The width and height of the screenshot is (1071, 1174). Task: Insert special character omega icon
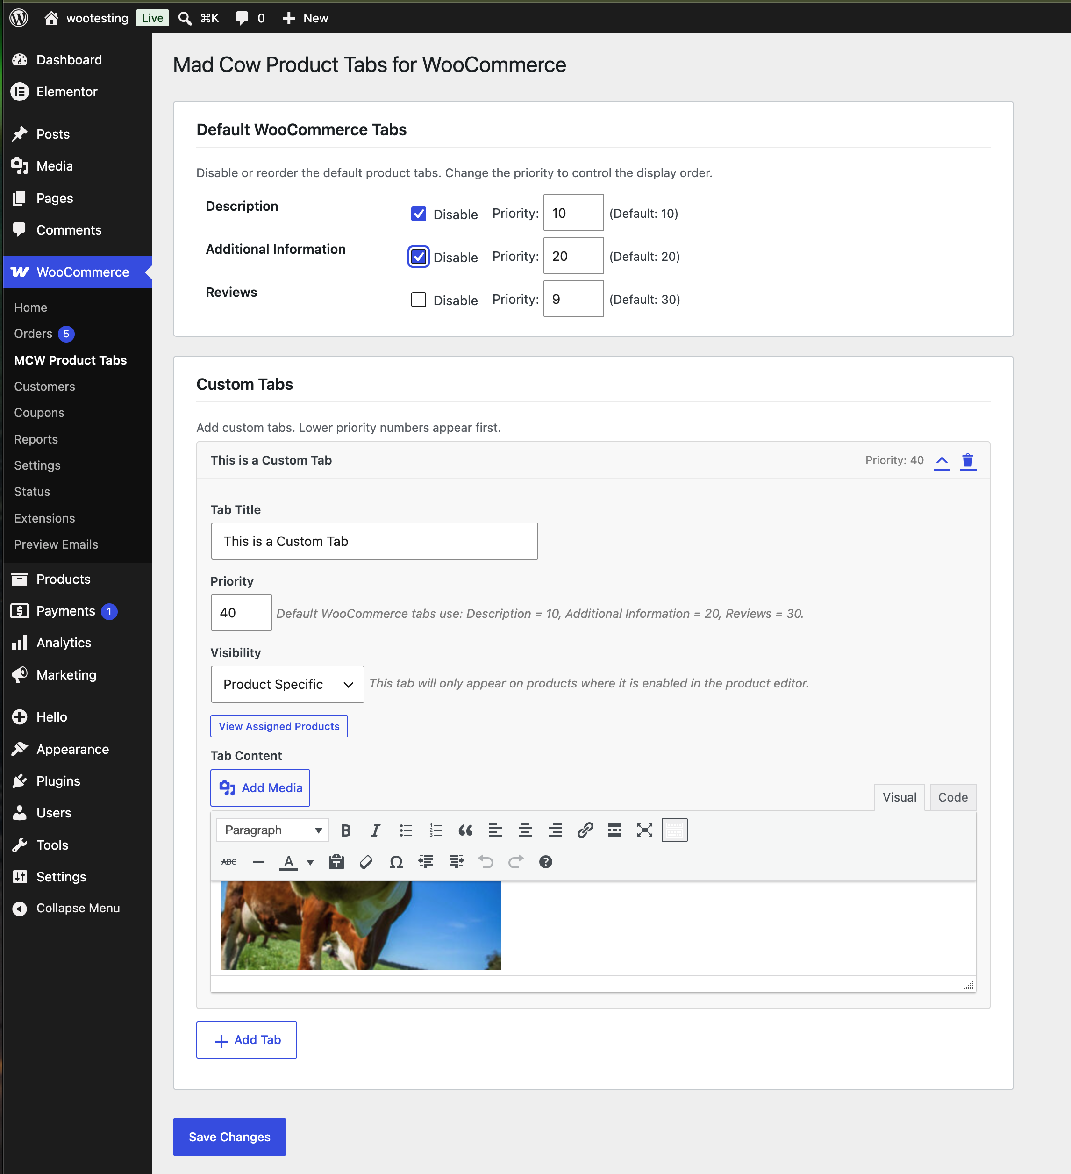coord(396,862)
